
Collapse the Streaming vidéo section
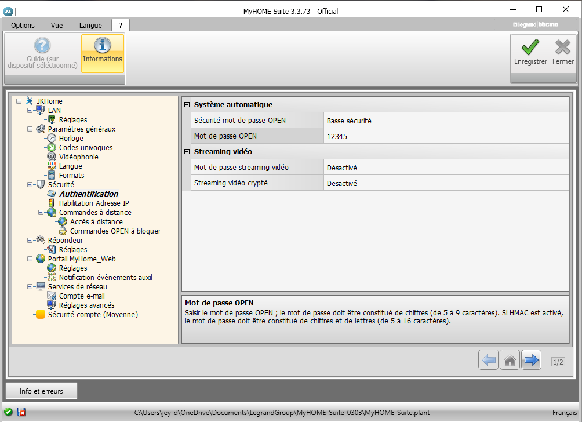pyautogui.click(x=187, y=151)
